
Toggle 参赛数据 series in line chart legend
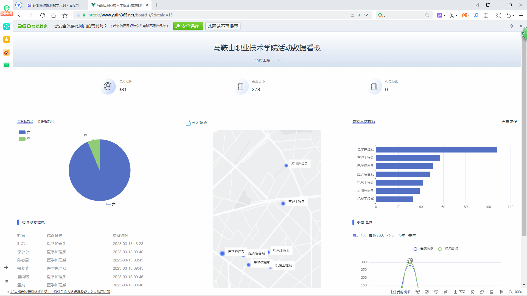tap(423, 249)
